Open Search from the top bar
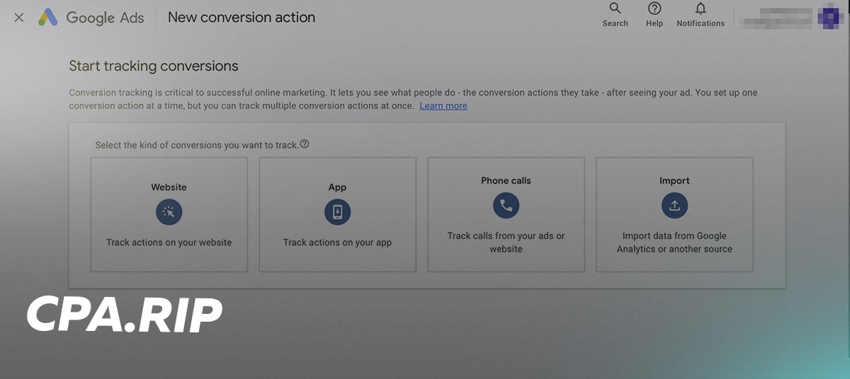Image resolution: width=850 pixels, height=379 pixels. (615, 15)
